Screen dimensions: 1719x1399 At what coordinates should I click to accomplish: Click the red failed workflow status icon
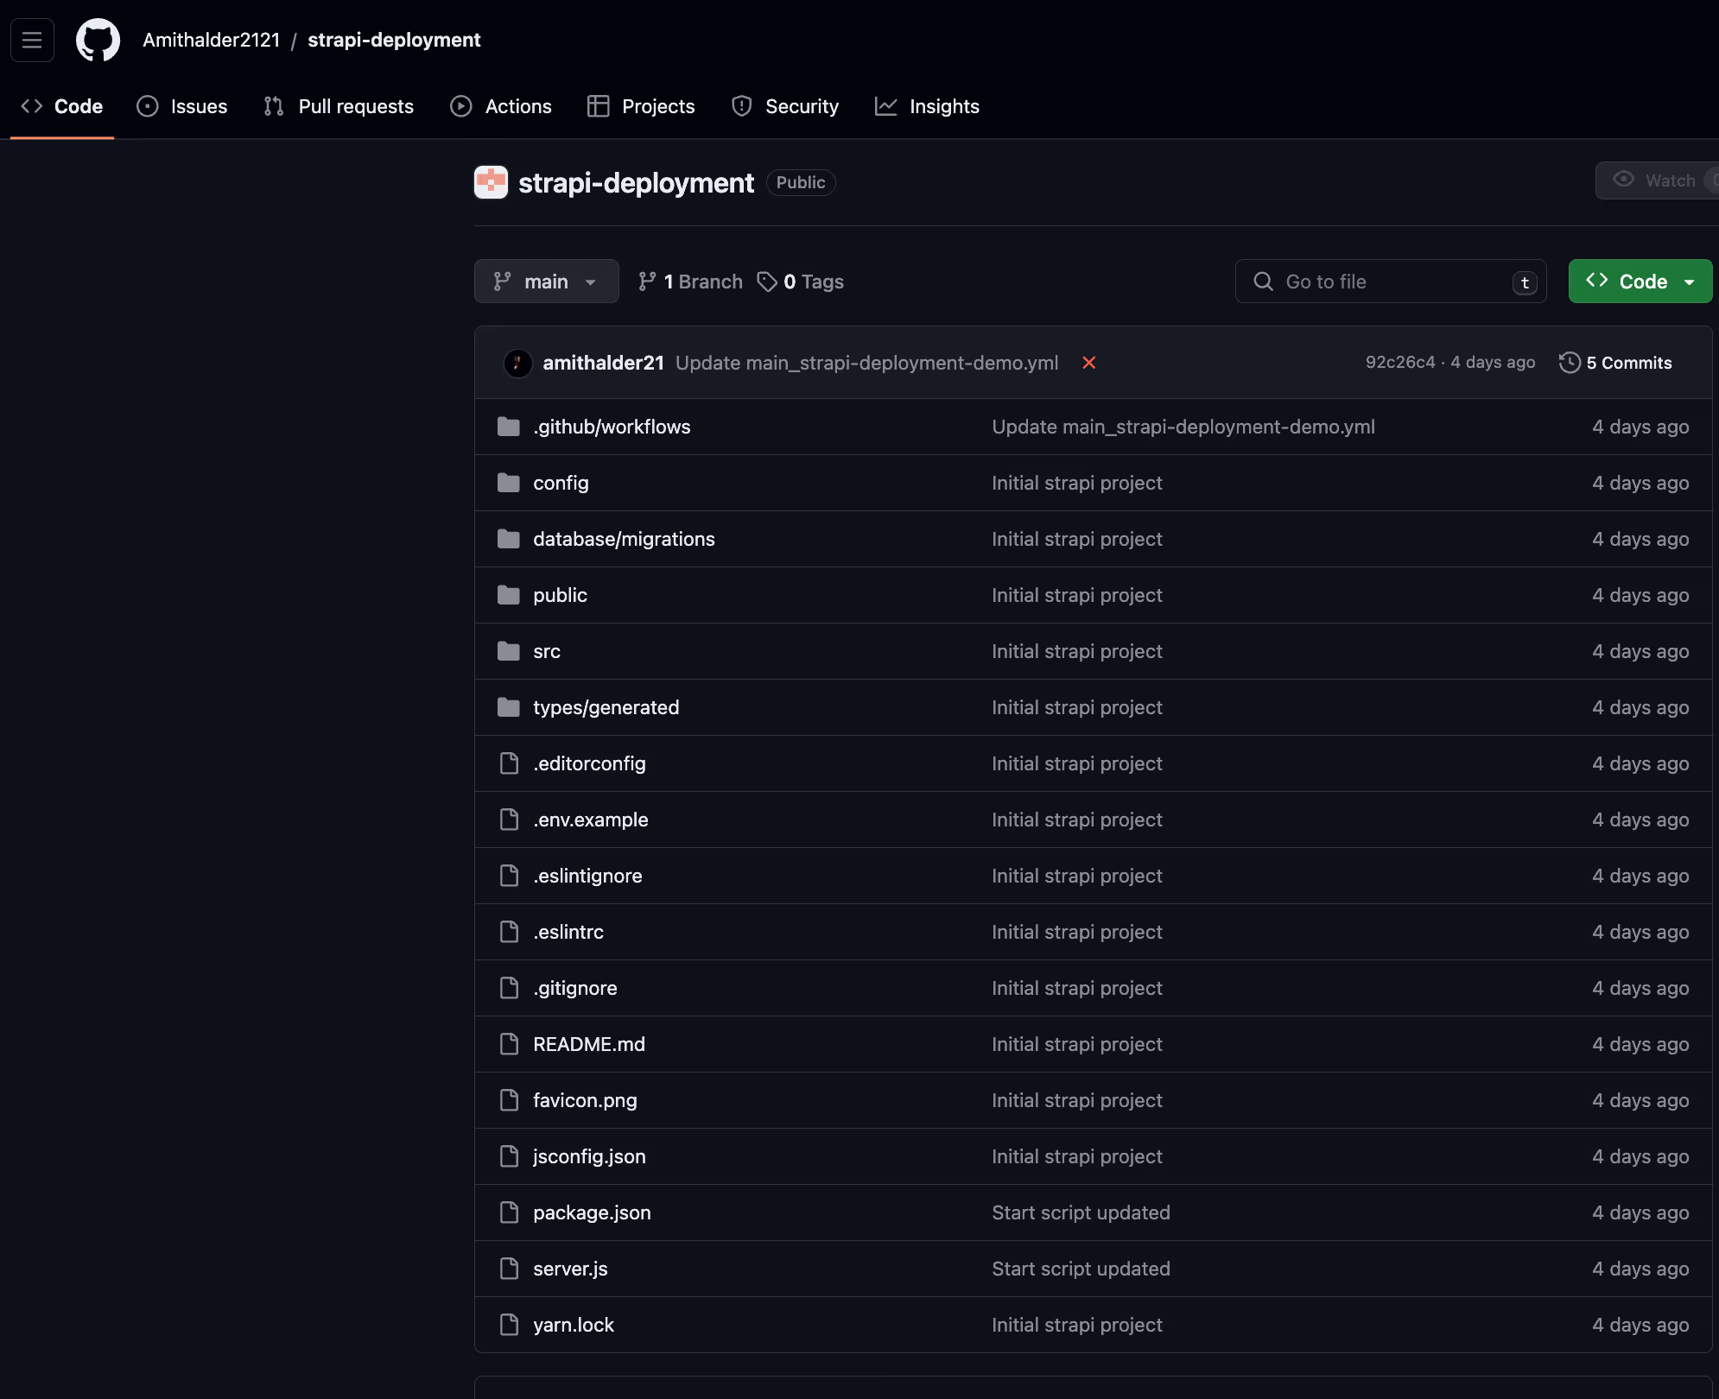1089,363
